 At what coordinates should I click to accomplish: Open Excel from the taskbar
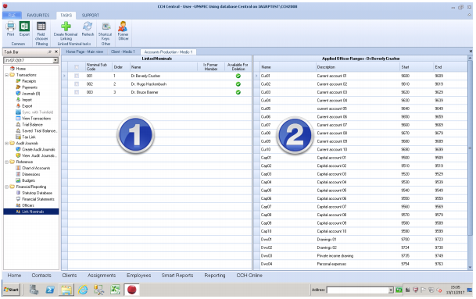point(115,290)
